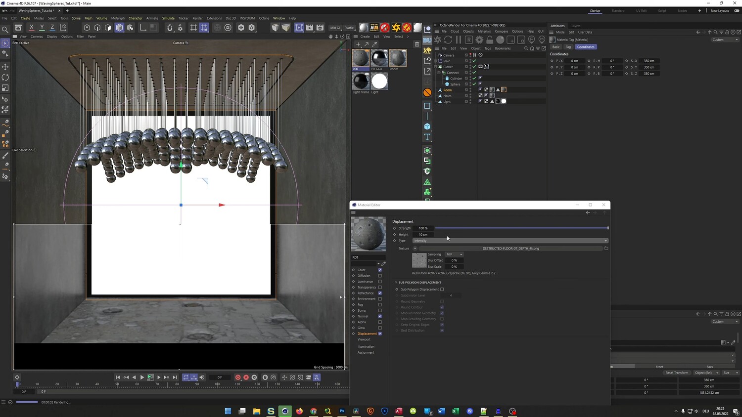Click the Text spline T icon
Screen dimensions: 742x417
pyautogui.click(x=427, y=137)
